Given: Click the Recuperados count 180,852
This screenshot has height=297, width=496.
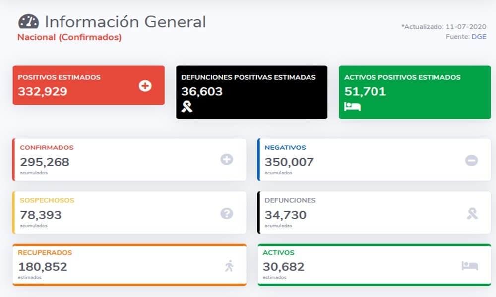Looking at the screenshot, I should [x=43, y=267].
